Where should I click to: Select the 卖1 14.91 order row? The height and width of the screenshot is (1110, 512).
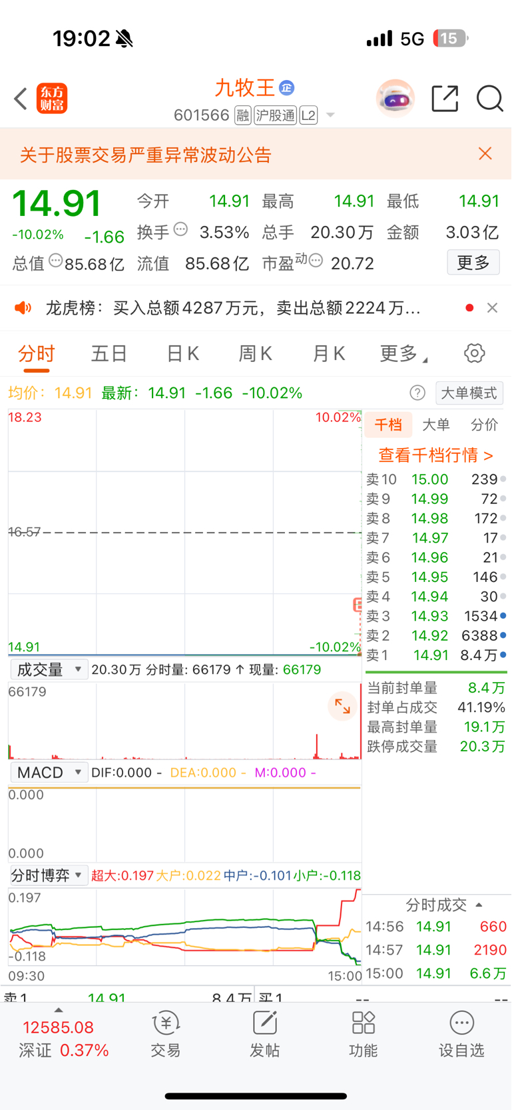point(437,655)
